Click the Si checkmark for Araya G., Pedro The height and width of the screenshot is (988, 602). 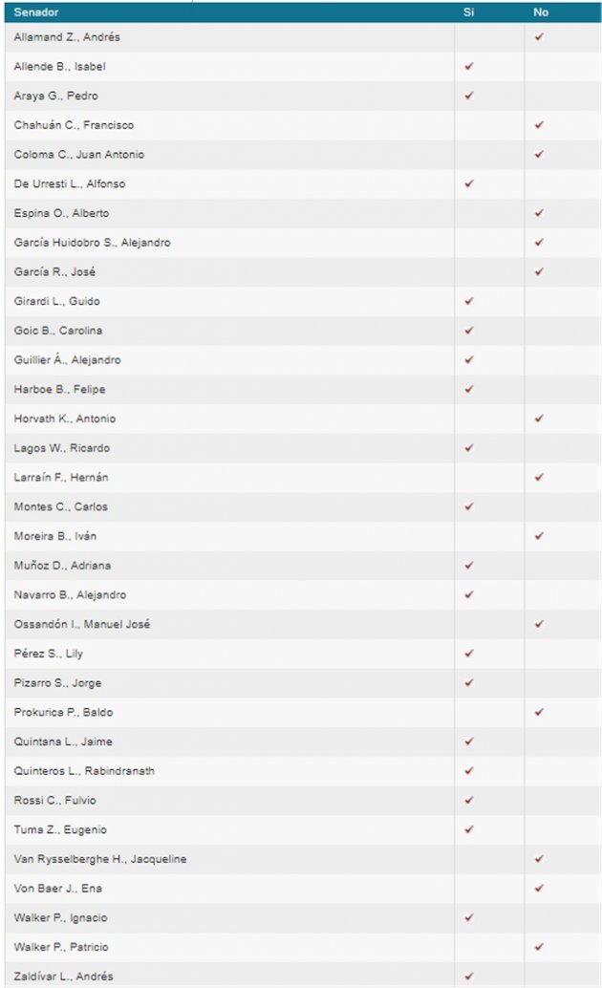[x=468, y=96]
